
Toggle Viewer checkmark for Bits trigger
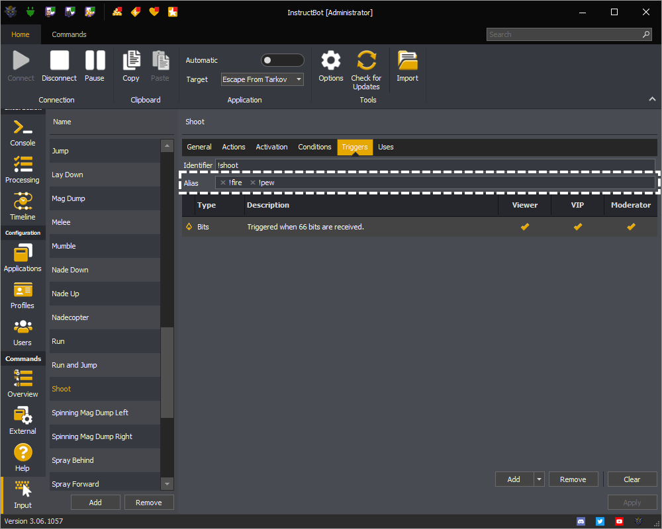[x=525, y=227]
